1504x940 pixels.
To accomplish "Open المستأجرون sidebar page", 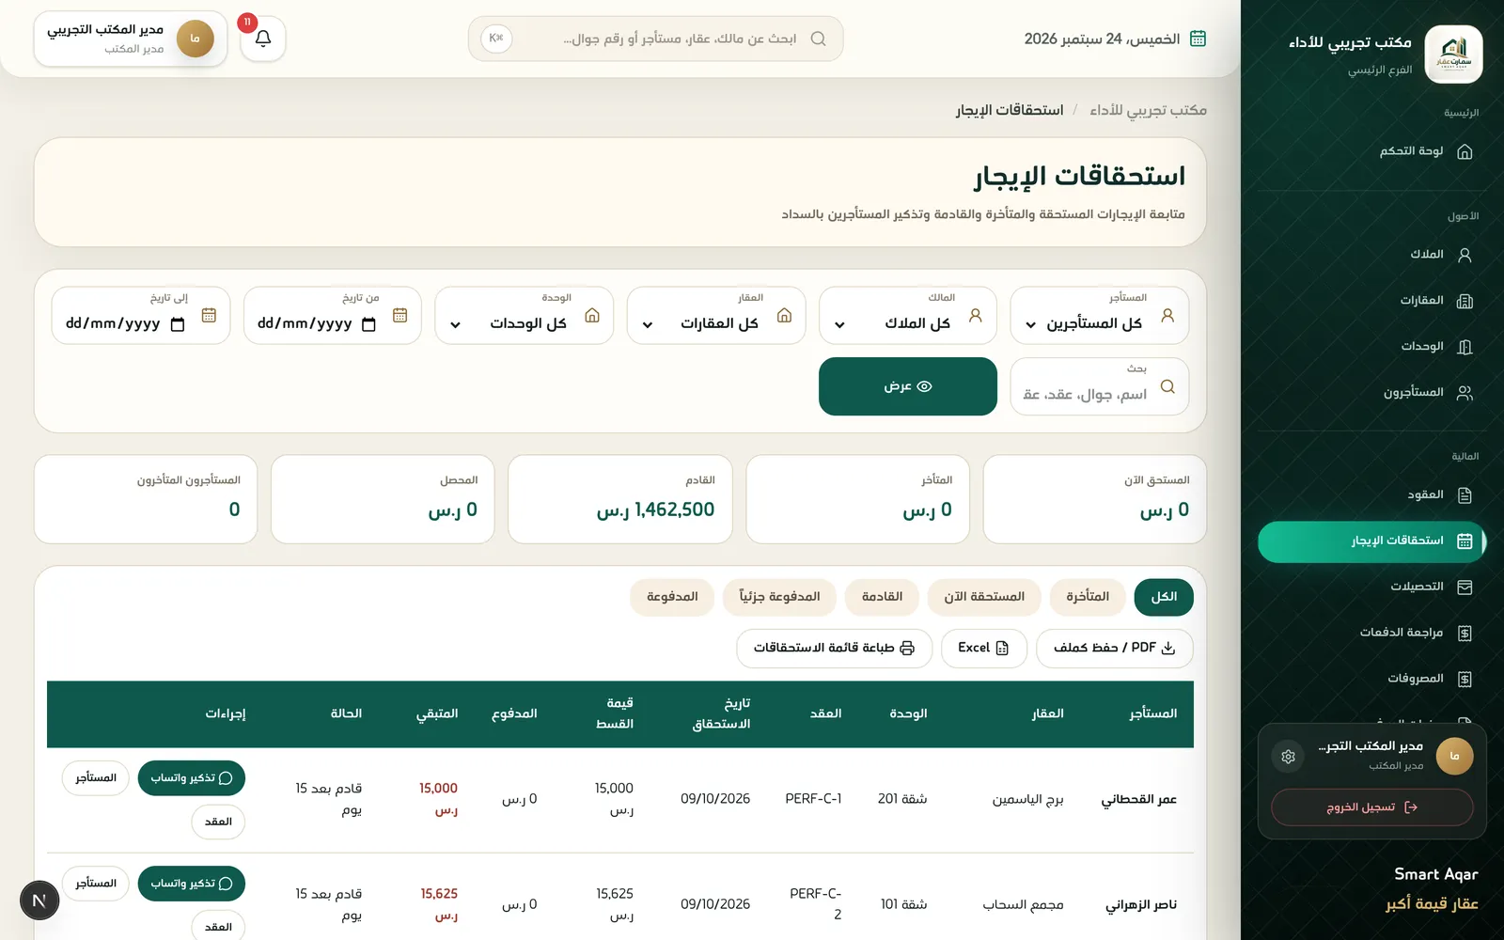I will 1371,393.
